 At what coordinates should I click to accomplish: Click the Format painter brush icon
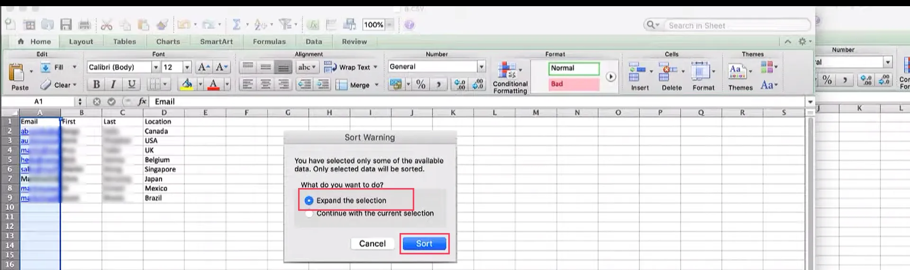point(162,25)
